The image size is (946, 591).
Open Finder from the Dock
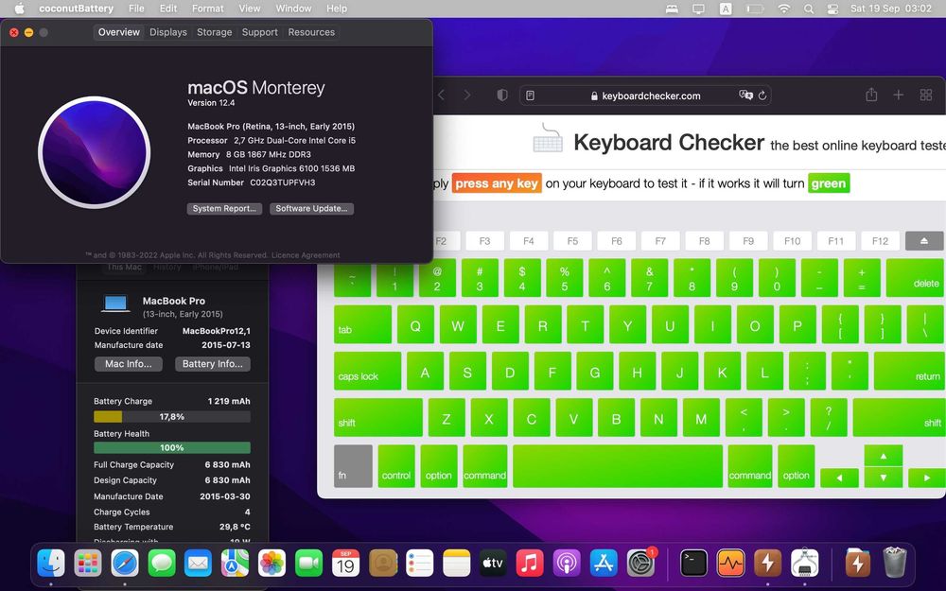pyautogui.click(x=51, y=564)
